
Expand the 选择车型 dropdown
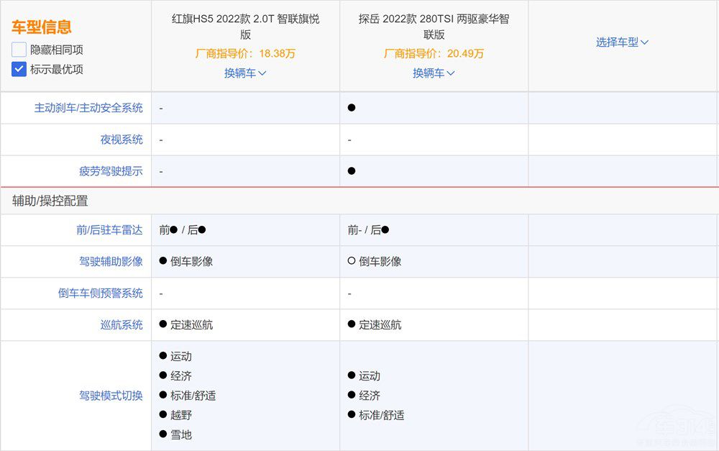click(622, 42)
